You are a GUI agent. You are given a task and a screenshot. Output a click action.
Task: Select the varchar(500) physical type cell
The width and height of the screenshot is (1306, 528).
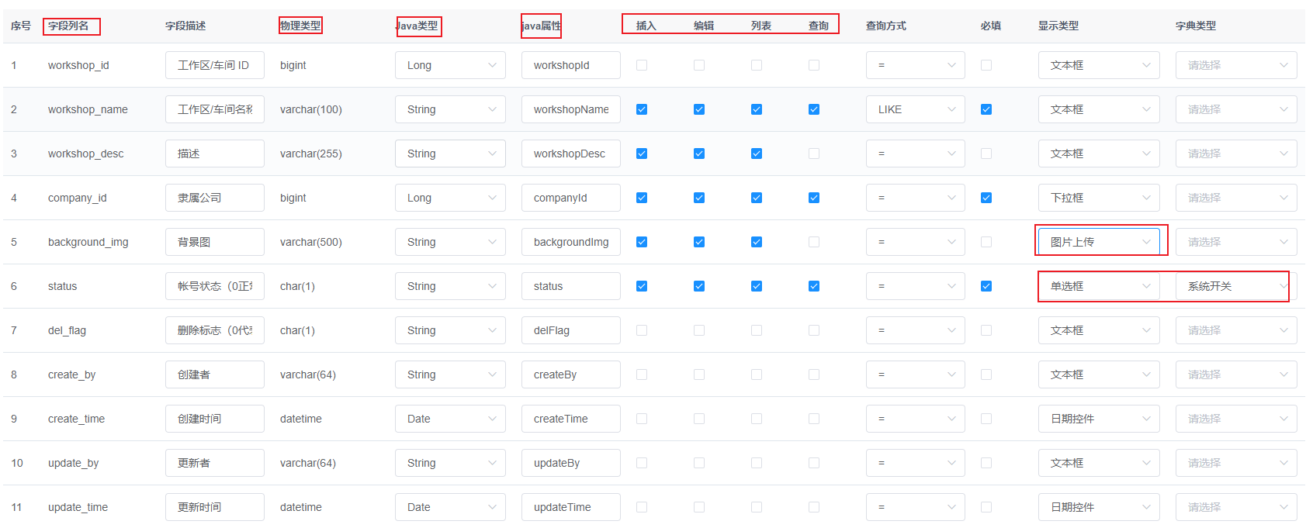(311, 242)
